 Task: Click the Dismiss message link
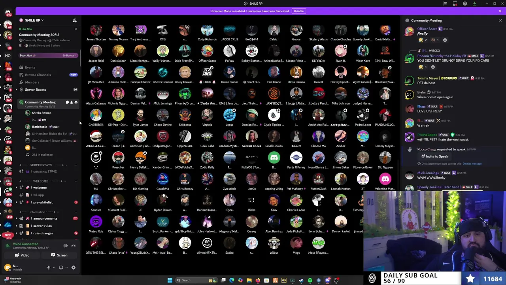472,163
